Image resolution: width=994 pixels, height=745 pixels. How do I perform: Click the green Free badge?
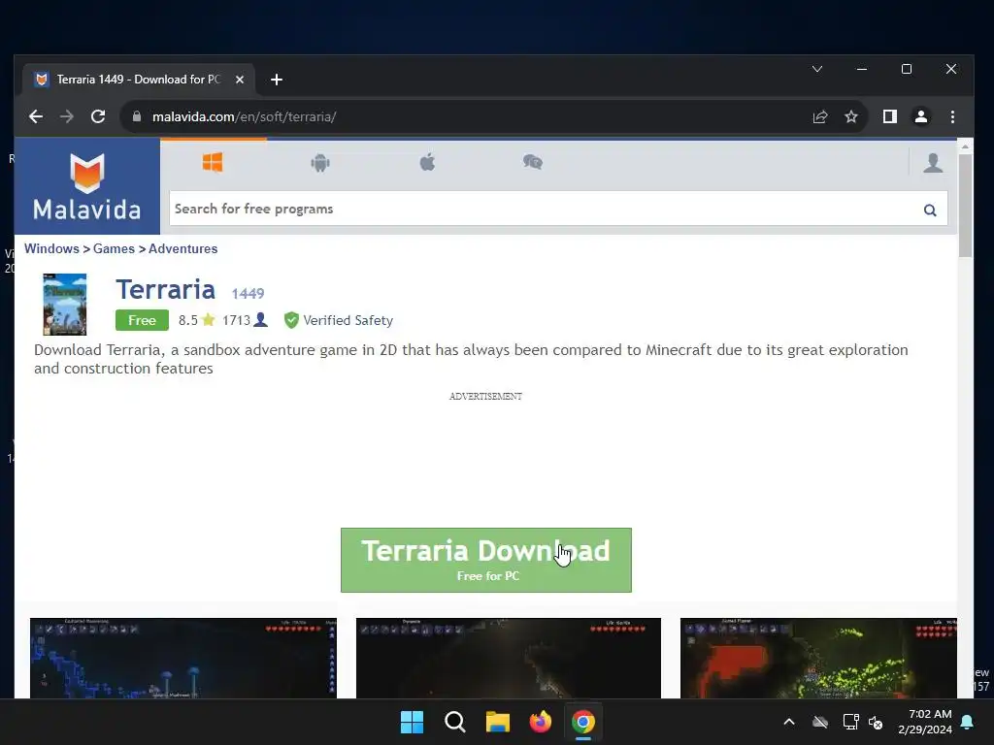click(142, 320)
